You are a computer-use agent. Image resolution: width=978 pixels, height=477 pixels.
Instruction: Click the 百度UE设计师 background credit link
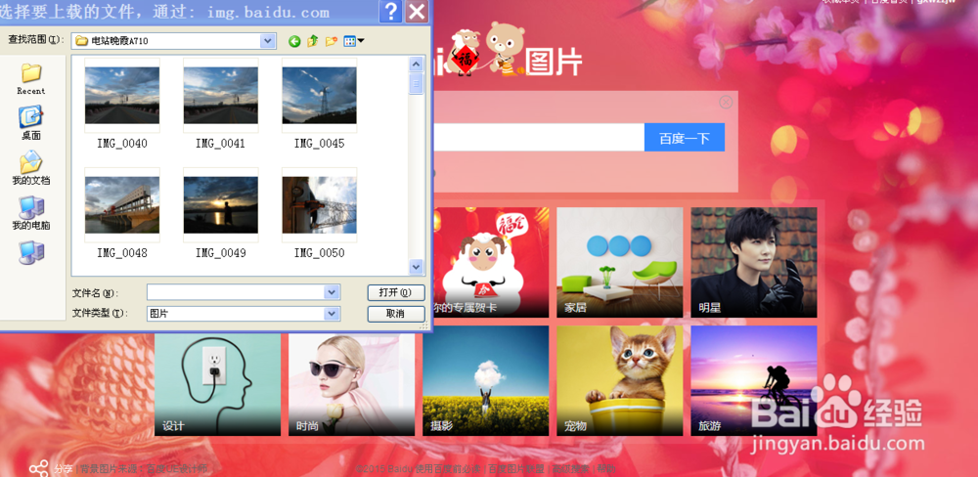click(177, 469)
